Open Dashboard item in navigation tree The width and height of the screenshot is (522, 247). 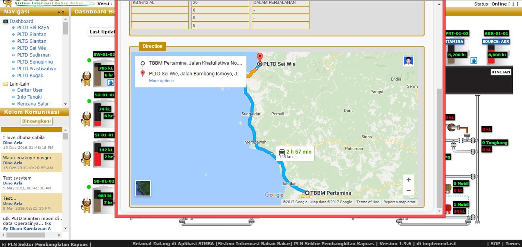[21, 21]
